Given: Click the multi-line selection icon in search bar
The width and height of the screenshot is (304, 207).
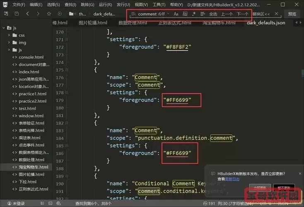Looking at the screenshot, I should [x=203, y=14].
